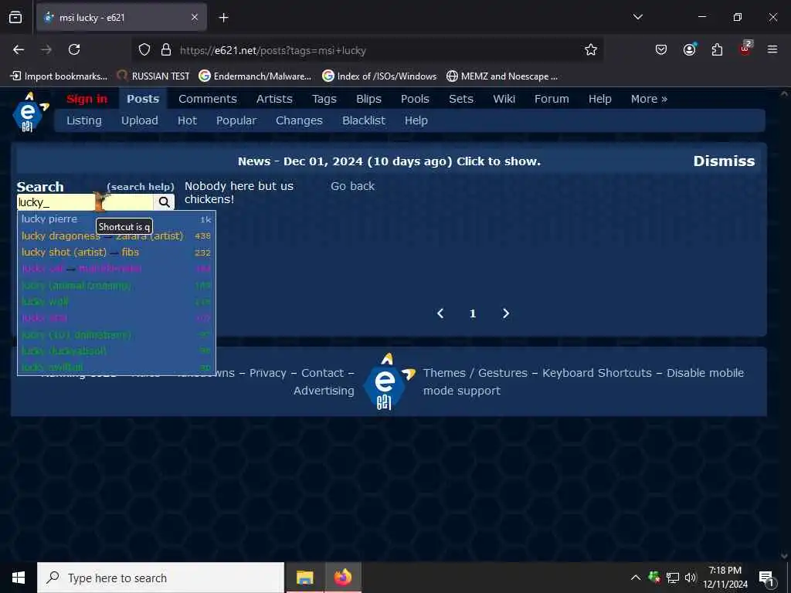Click page number 1 in the pagination
Viewport: 791px width, 593px height.
pos(473,313)
